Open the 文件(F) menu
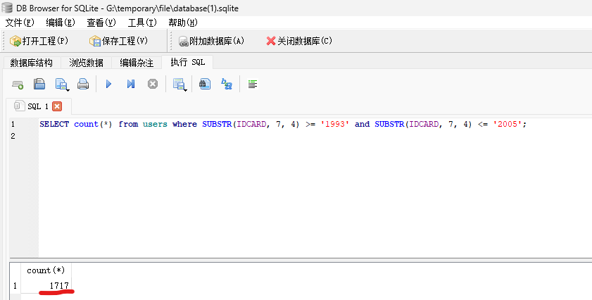 click(x=20, y=23)
